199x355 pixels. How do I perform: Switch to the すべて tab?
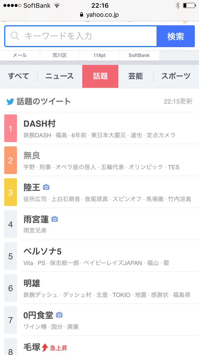click(18, 76)
